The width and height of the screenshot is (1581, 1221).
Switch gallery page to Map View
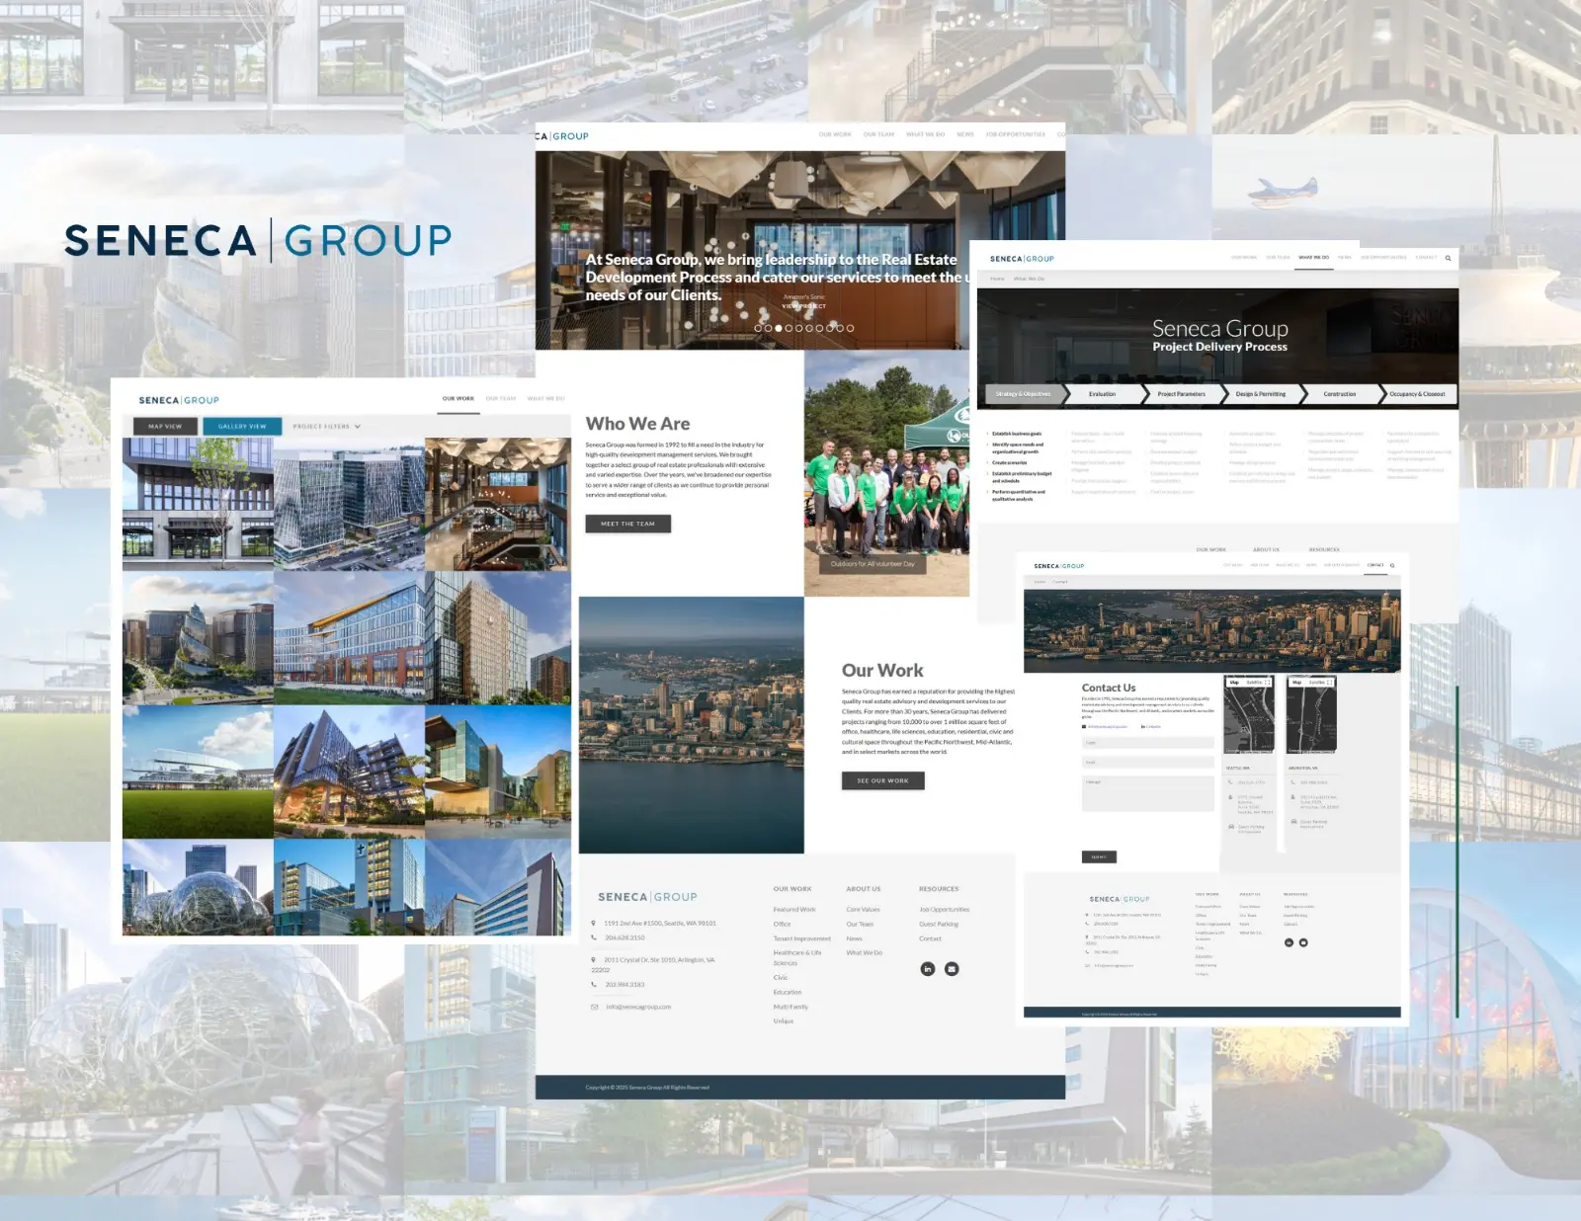pyautogui.click(x=165, y=427)
